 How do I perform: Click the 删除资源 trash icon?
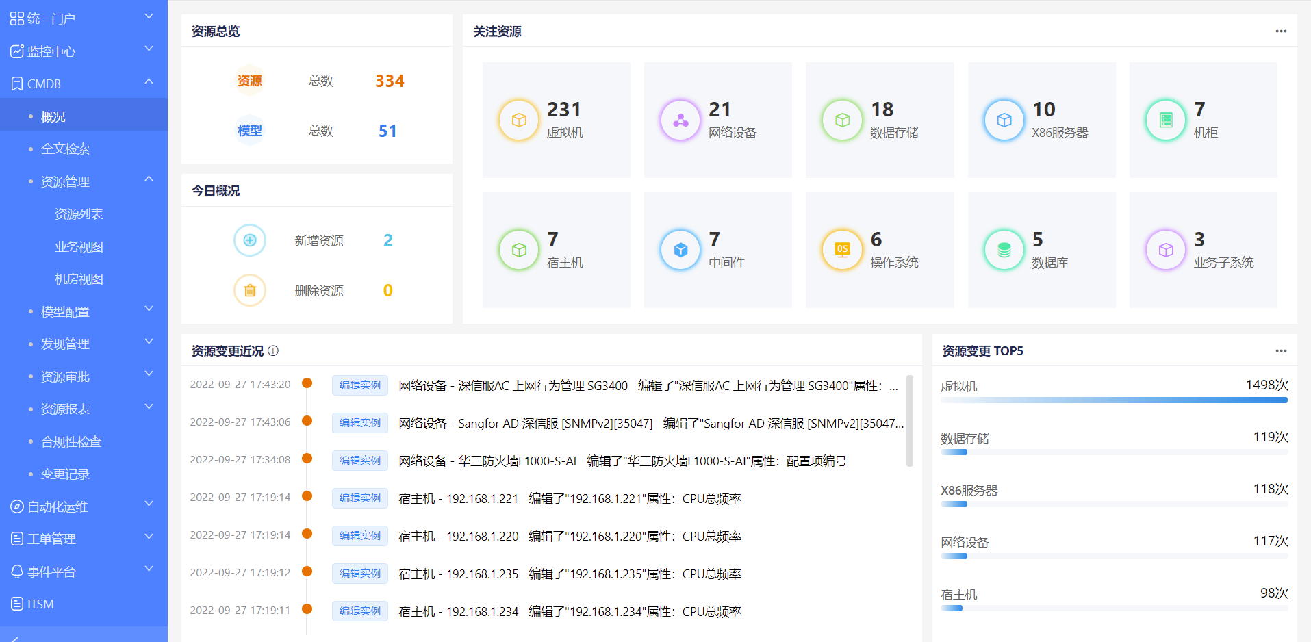250,290
